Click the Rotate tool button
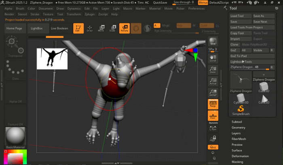Viewport: 283px width, 165px height. [124, 28]
